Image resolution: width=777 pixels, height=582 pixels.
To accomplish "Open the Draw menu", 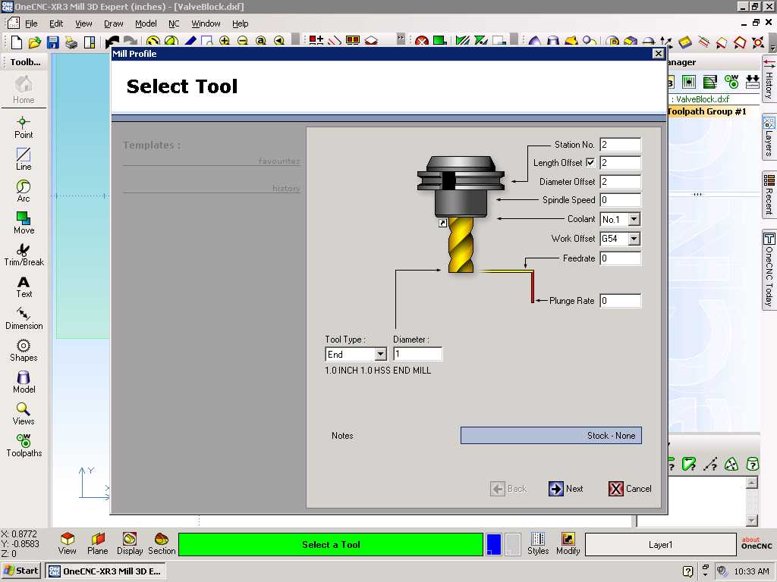I will [x=114, y=23].
